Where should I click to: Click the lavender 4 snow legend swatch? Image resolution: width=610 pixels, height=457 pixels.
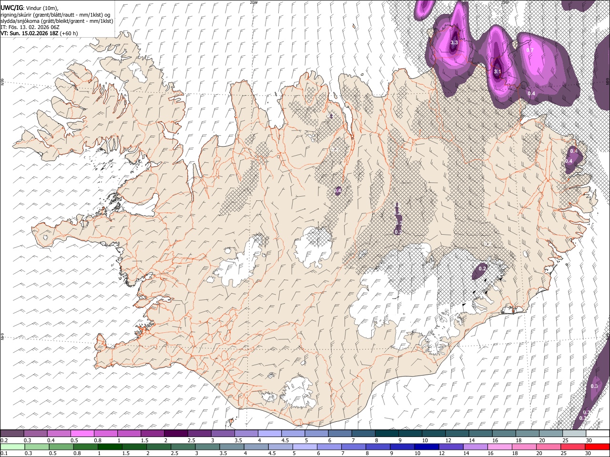[270, 434]
